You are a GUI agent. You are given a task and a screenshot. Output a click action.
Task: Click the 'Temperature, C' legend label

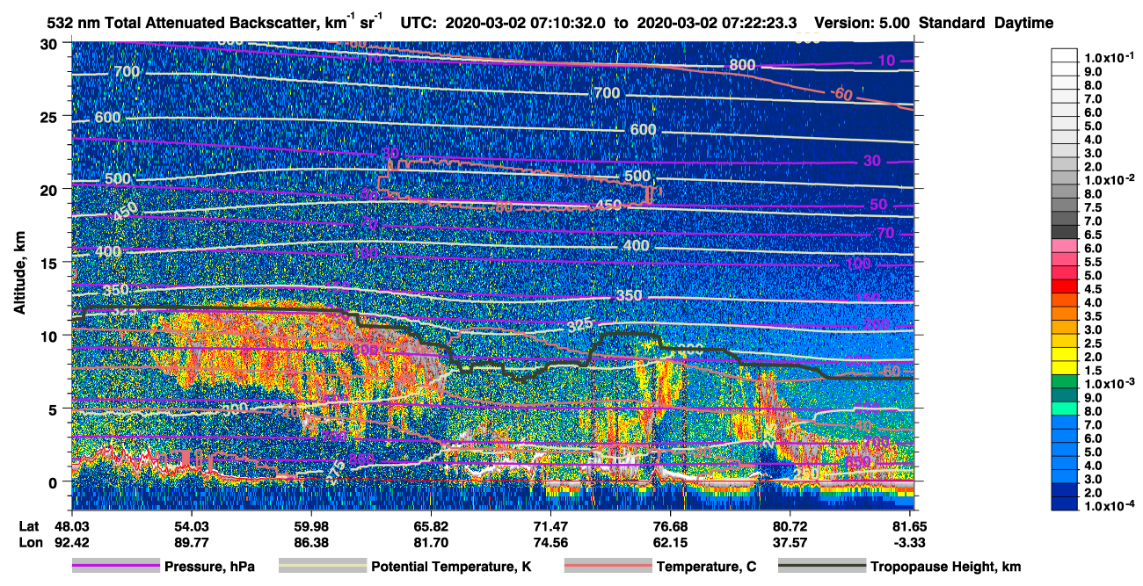click(706, 568)
